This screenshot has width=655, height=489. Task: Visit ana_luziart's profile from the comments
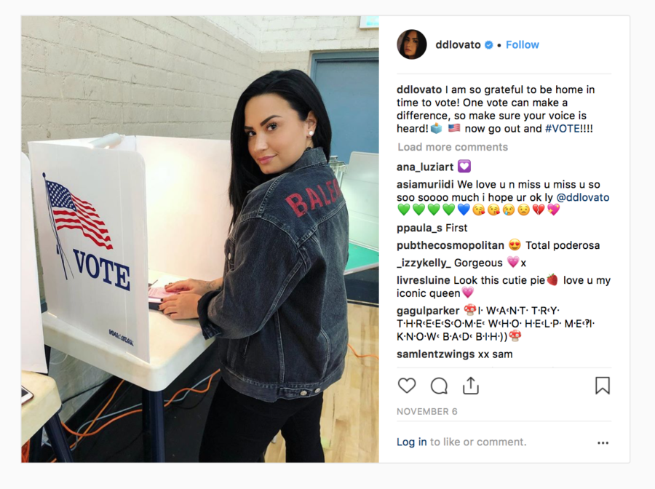point(425,167)
